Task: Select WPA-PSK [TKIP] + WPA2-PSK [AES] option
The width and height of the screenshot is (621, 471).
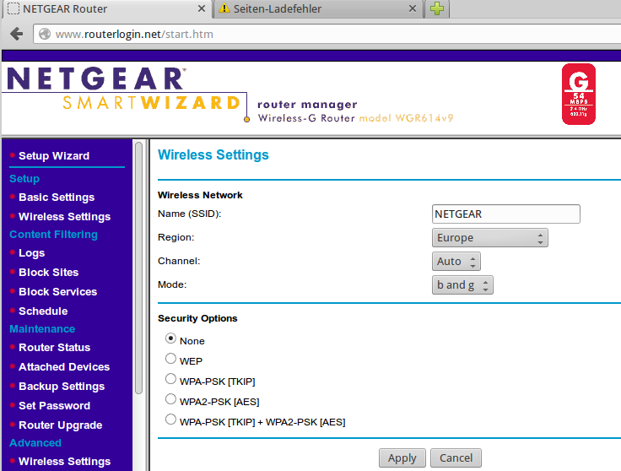Action: coord(170,420)
